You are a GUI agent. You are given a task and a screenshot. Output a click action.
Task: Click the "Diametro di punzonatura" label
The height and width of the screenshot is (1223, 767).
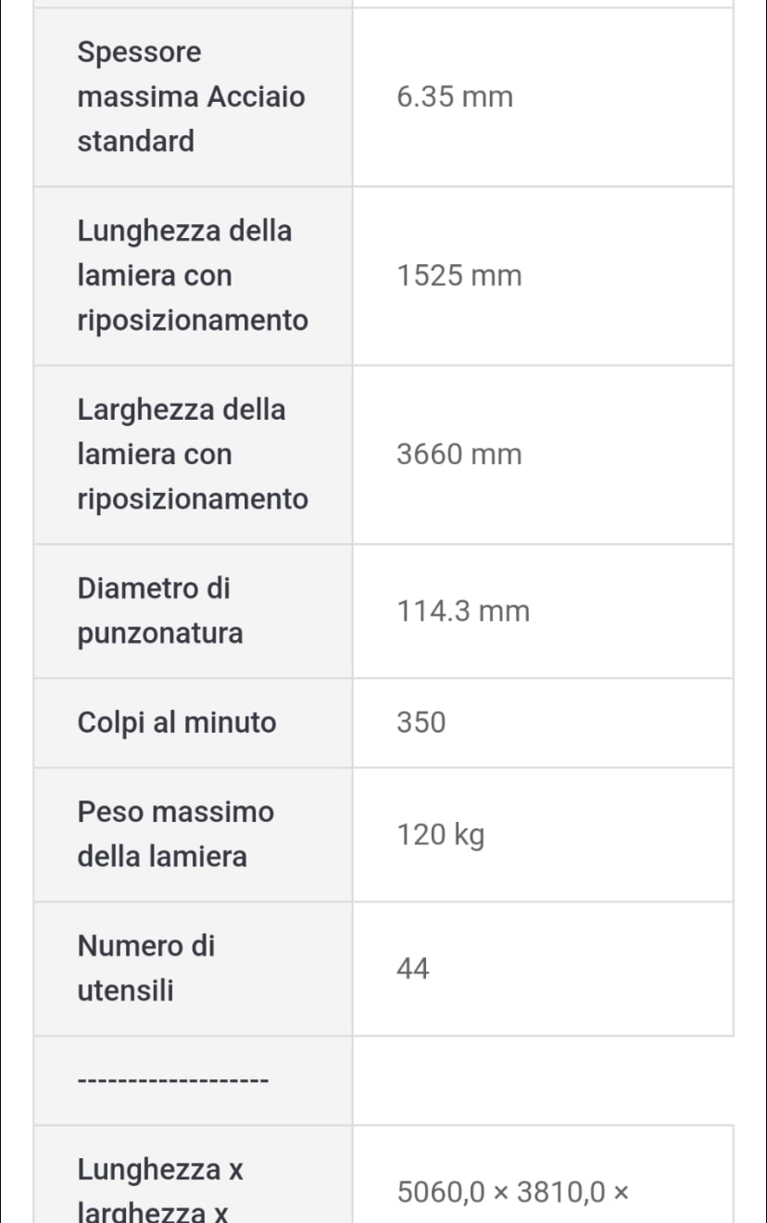point(160,611)
